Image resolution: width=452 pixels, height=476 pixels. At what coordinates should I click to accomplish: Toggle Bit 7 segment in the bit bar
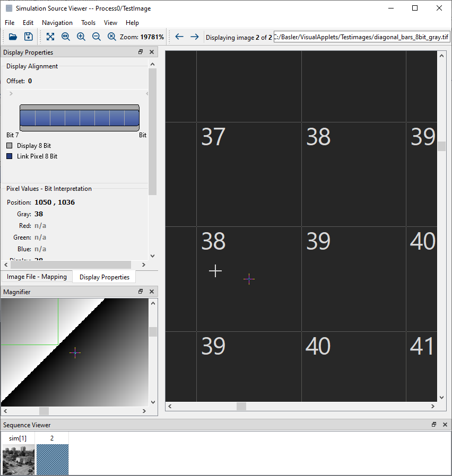tap(28, 117)
